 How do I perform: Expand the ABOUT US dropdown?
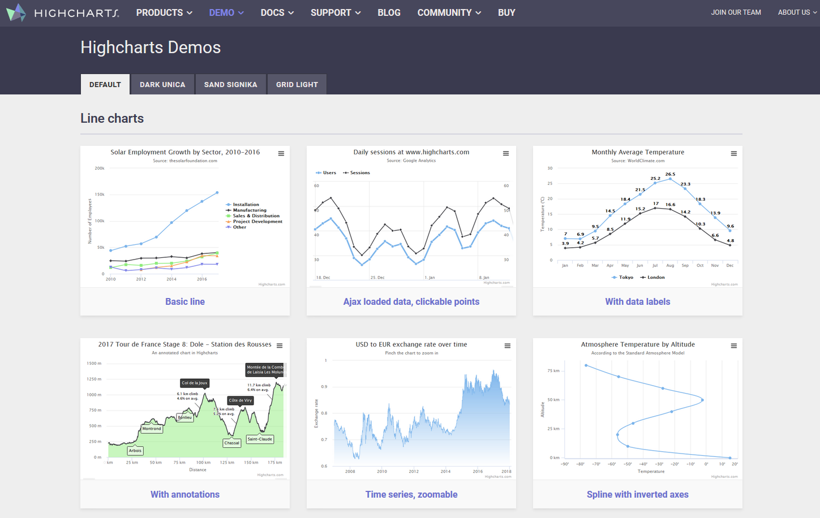click(x=797, y=12)
